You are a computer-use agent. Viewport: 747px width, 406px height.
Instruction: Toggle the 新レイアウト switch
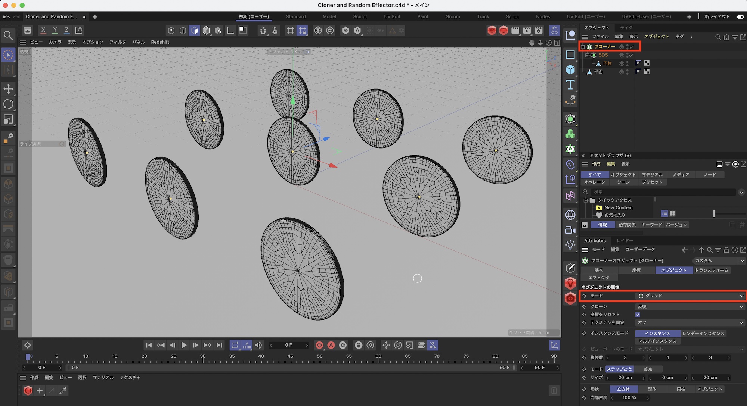click(740, 17)
